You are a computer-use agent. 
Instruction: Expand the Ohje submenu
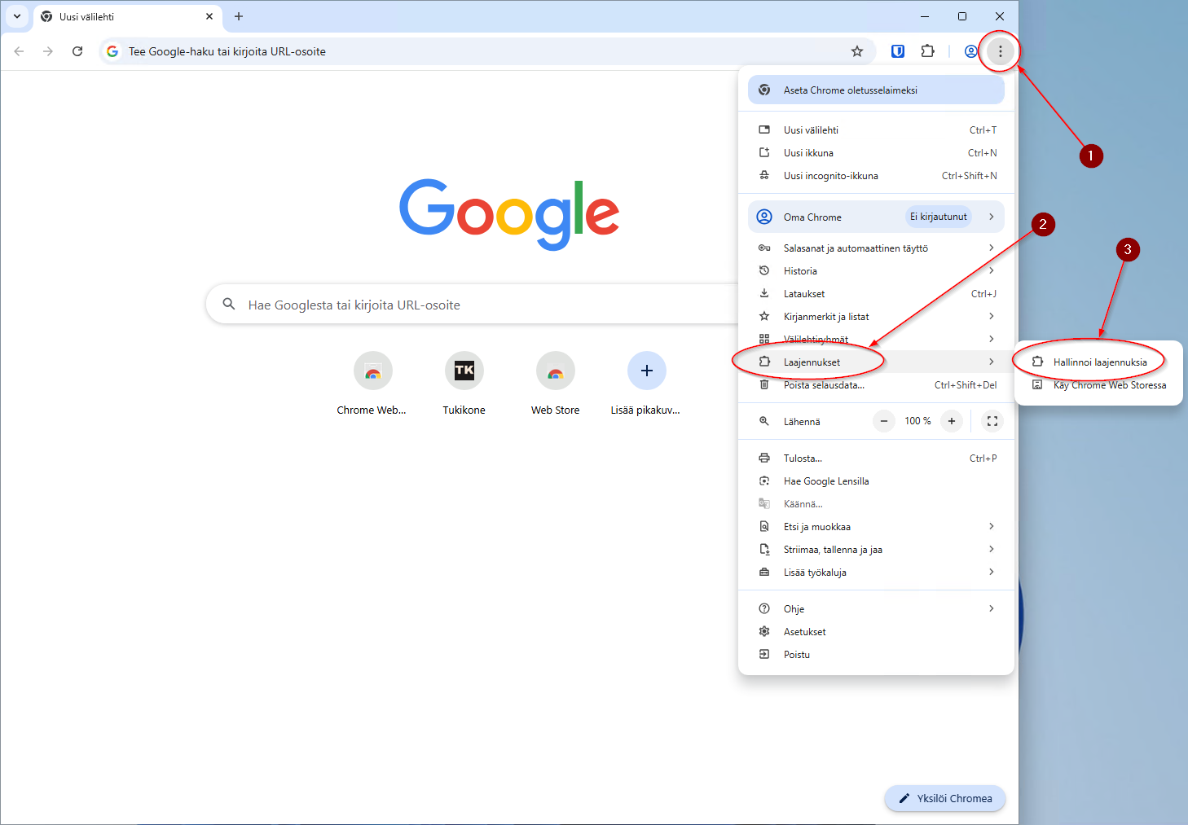point(876,609)
